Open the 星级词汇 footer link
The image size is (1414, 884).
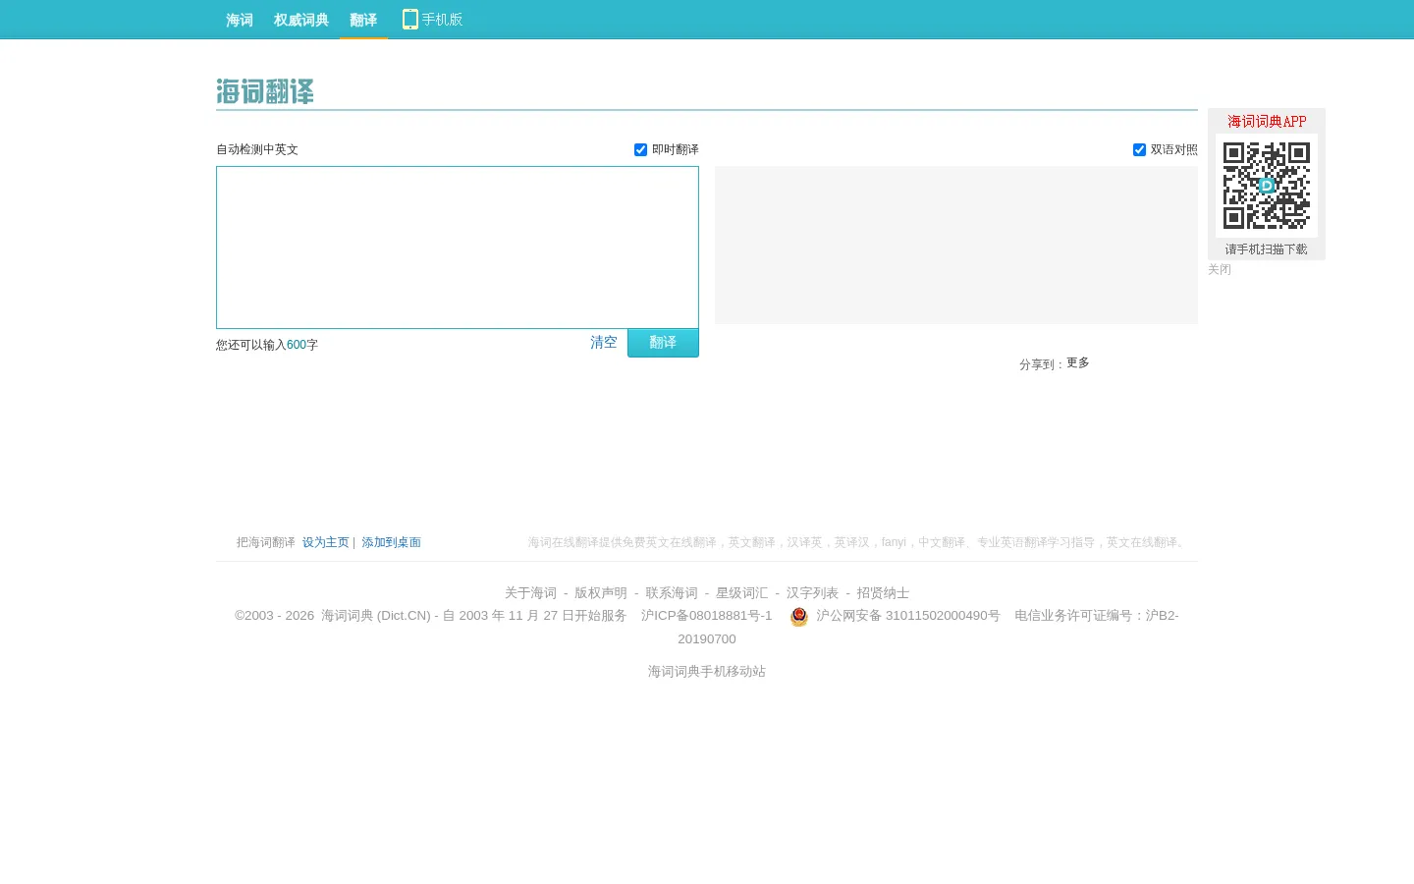click(x=741, y=592)
